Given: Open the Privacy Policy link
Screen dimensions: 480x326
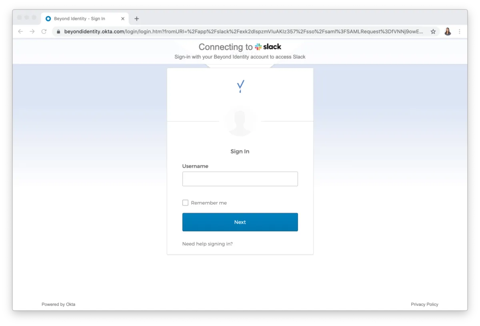Looking at the screenshot, I should tap(424, 304).
